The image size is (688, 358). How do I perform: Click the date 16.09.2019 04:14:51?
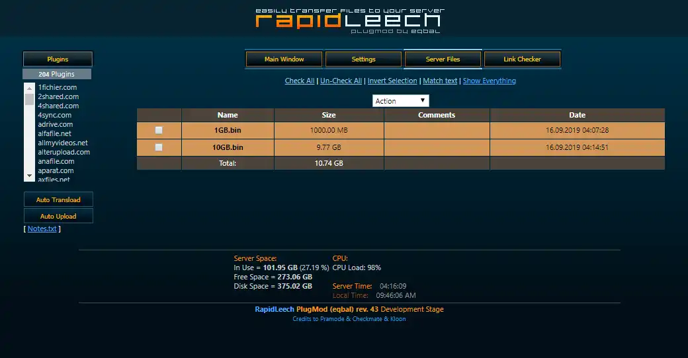577,147
